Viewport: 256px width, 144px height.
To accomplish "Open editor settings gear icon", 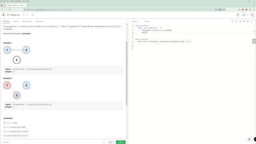I will click(248, 21).
